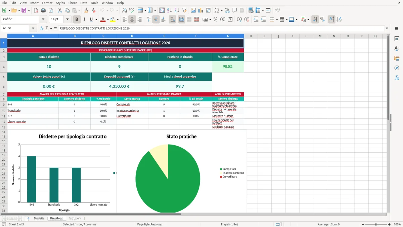Increase the cell indent
Screen dimensions: 403x227
pos(256,20)
